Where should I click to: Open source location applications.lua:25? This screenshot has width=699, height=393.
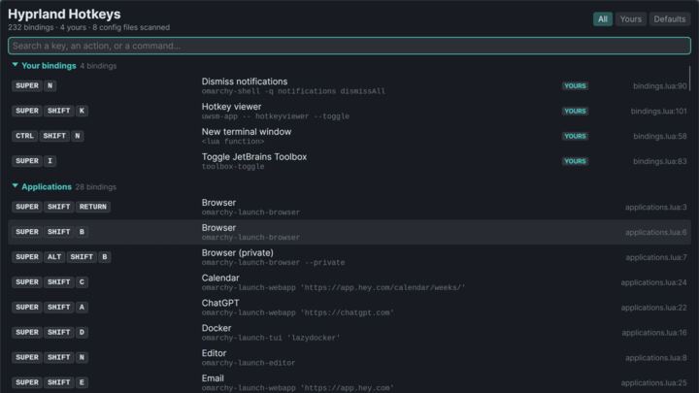(x=653, y=382)
